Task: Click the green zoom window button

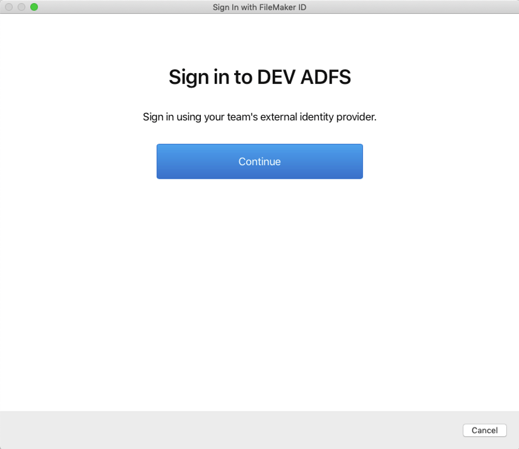Action: point(34,7)
